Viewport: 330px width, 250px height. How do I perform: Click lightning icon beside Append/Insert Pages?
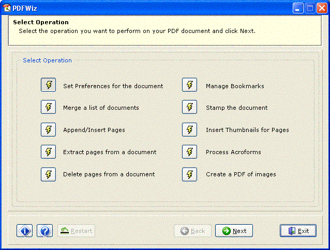click(x=49, y=129)
